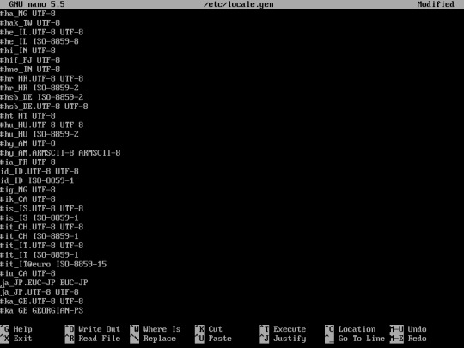This screenshot has width=464, height=348.
Task: Click the Execute shortcut label
Action: (x=290, y=329)
